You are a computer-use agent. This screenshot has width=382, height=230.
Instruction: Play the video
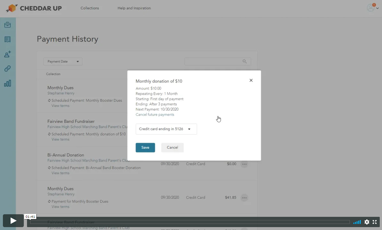click(13, 221)
